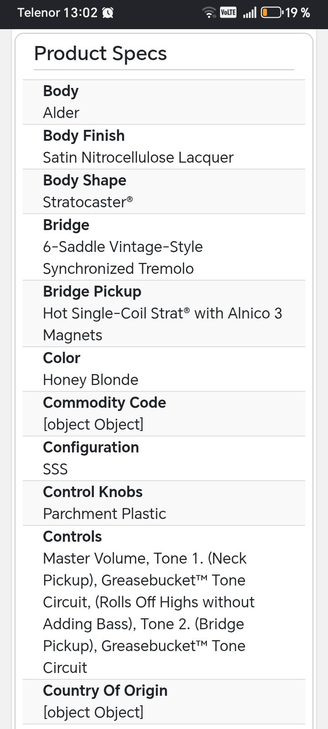Screen dimensions: 328x729
Task: Tap the Country Of Origin label
Action: tap(105, 691)
